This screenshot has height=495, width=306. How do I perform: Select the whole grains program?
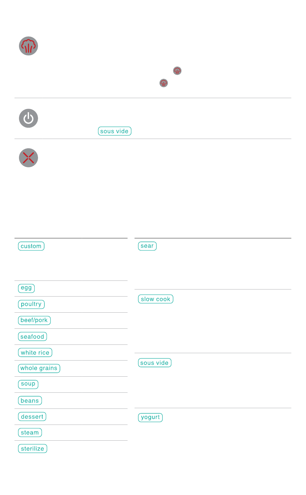click(39, 368)
